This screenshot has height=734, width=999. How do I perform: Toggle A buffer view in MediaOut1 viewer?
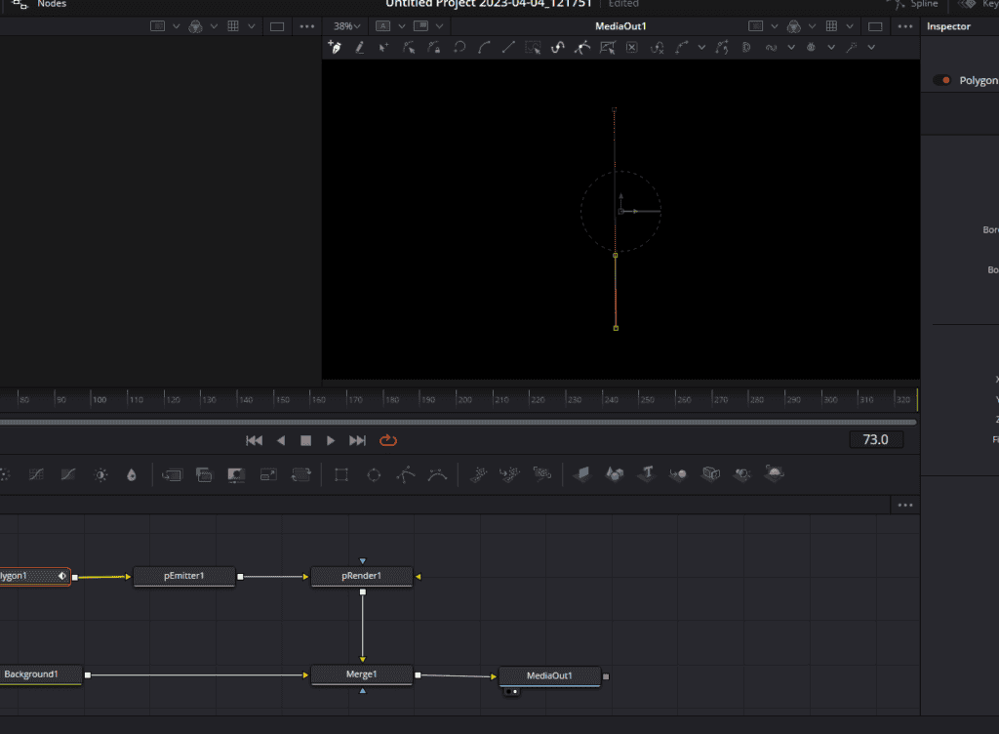382,26
